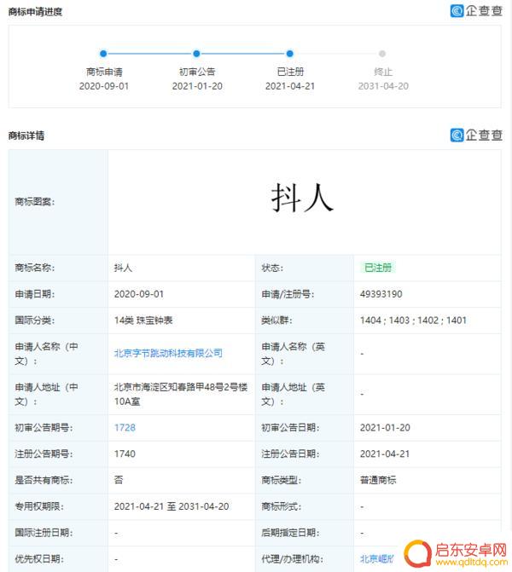Click the 商标申请进度 section heading
The image size is (512, 572).
(35, 12)
